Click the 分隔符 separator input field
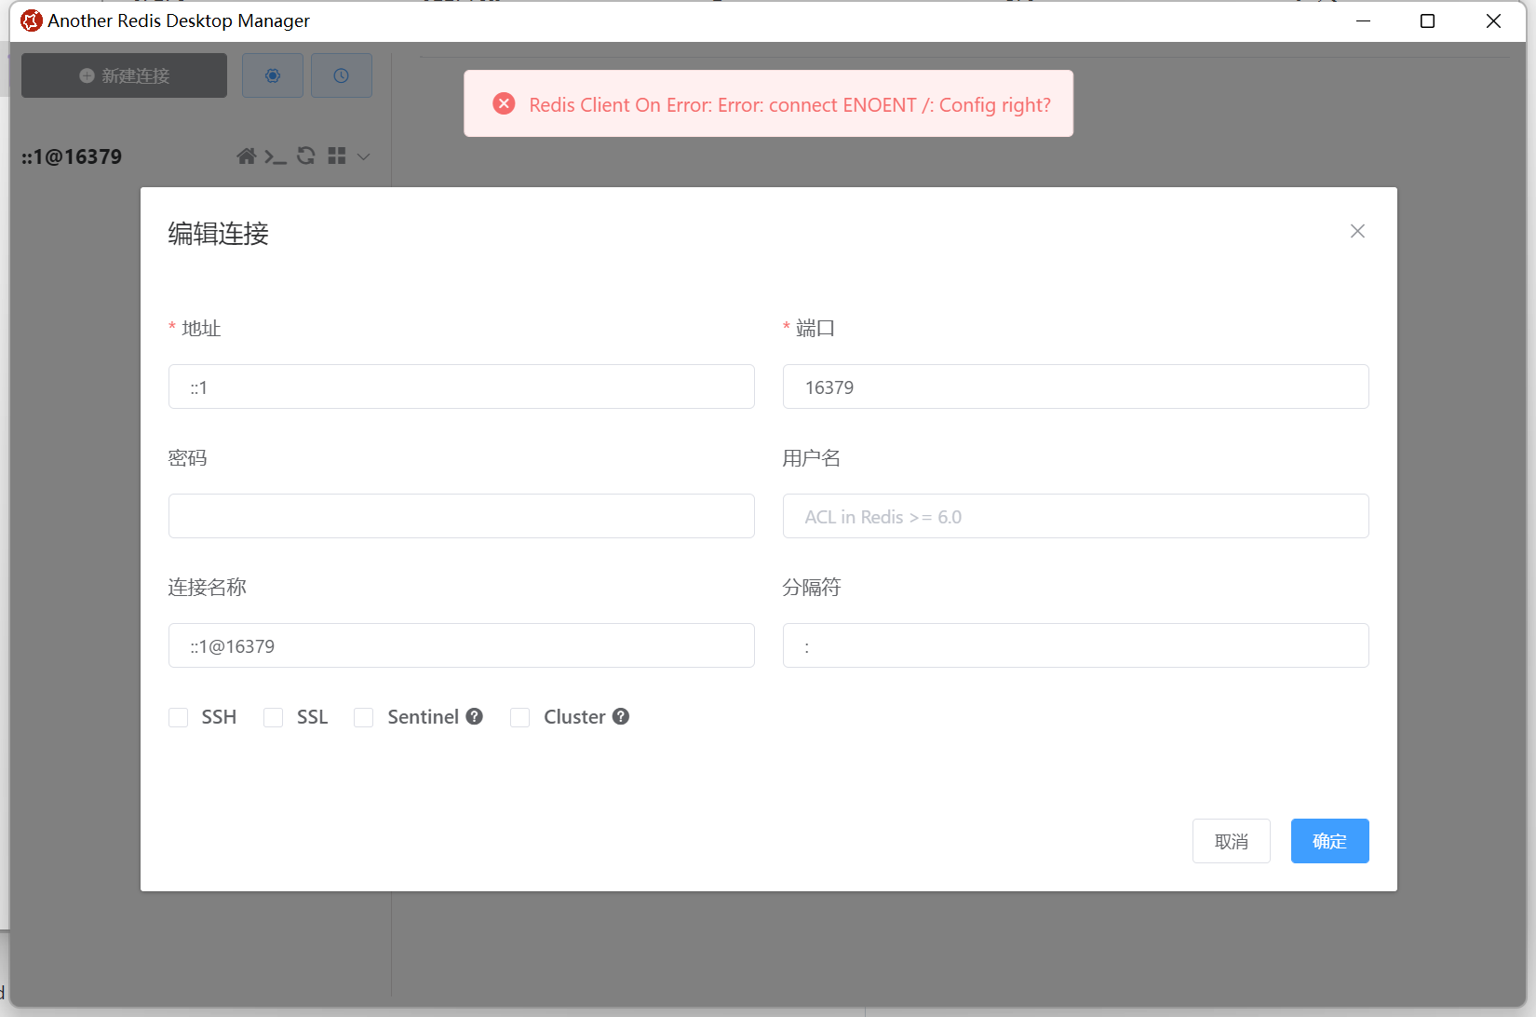Viewport: 1536px width, 1017px height. click(1075, 645)
